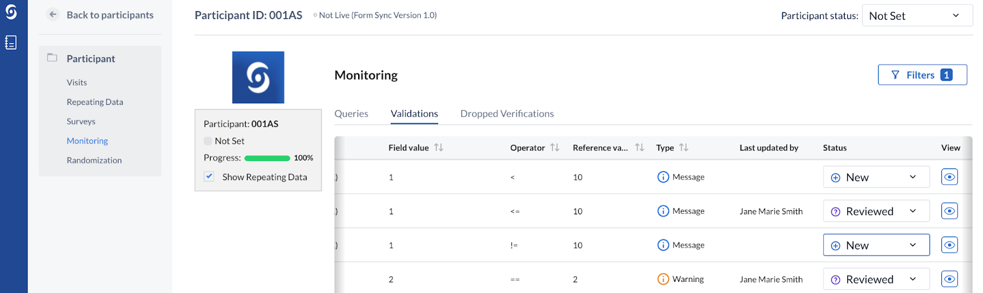The height and width of the screenshot is (293, 983).
Task: Click the back arrow icon
Action: tap(53, 15)
